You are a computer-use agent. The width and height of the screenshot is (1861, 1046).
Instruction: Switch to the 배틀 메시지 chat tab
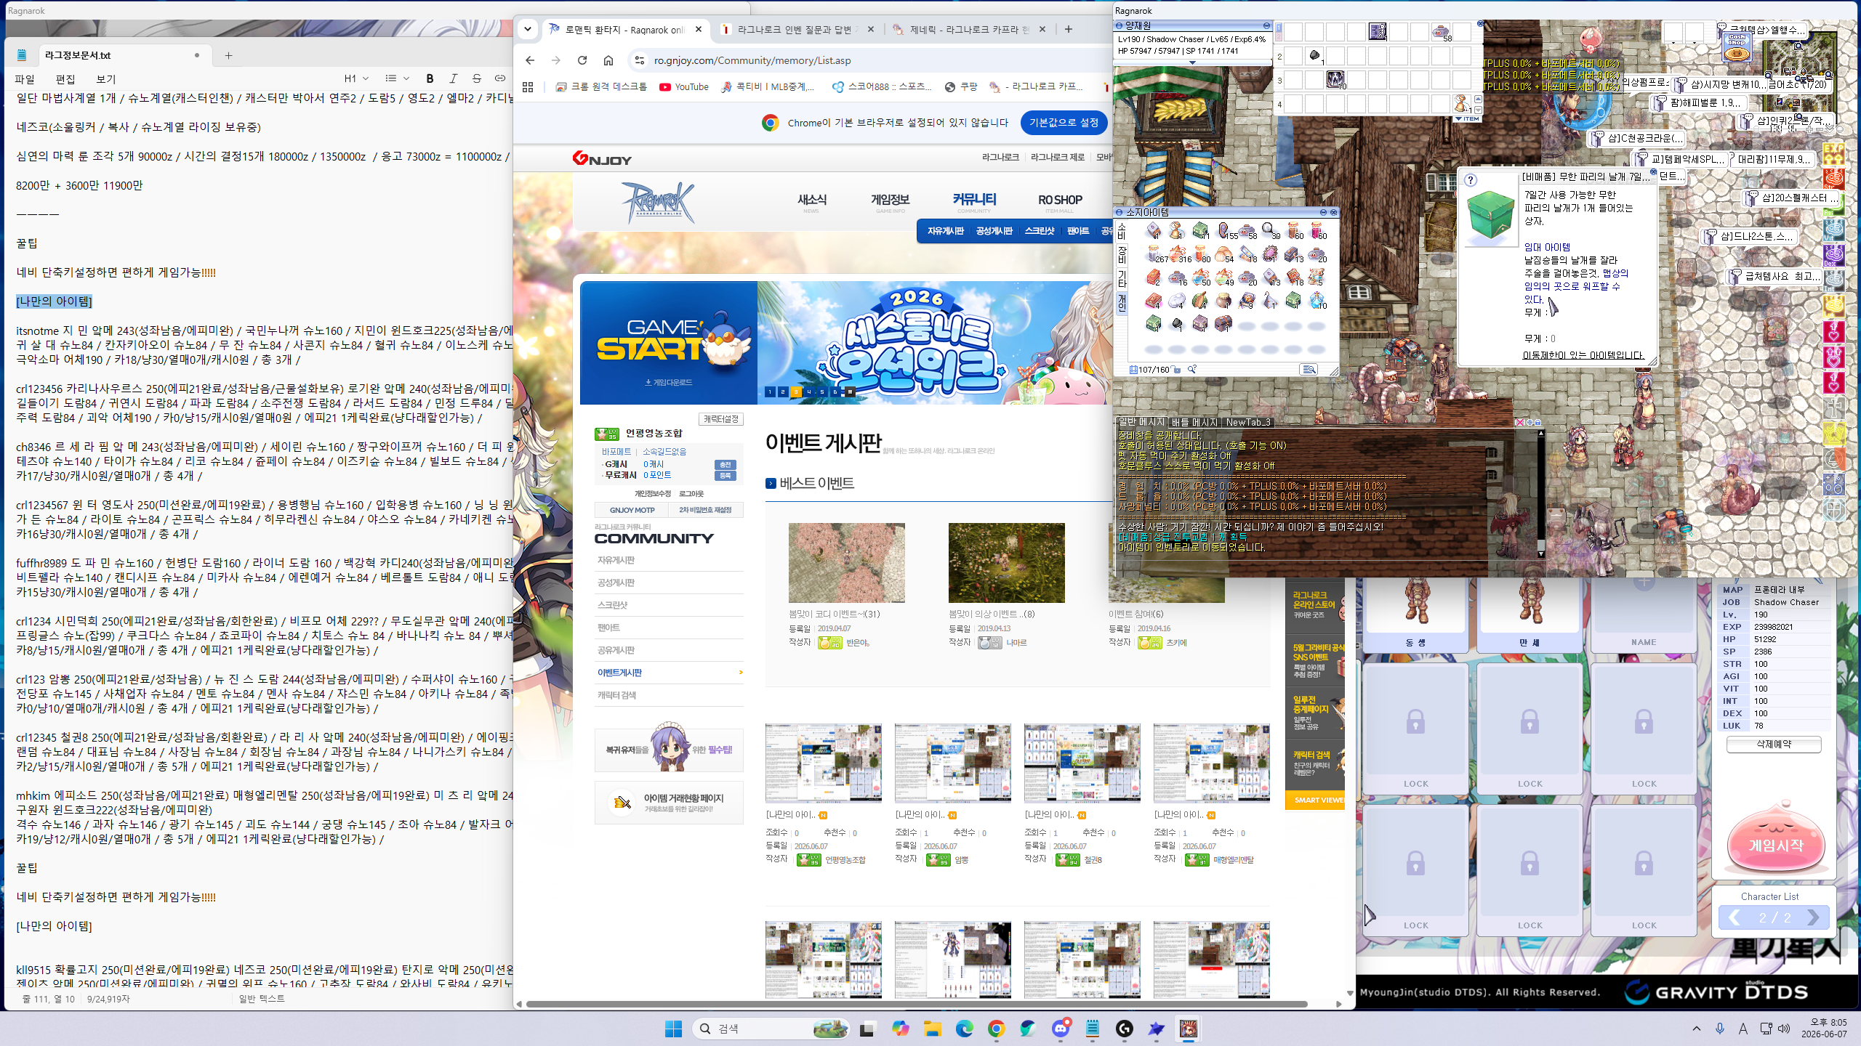tap(1194, 422)
